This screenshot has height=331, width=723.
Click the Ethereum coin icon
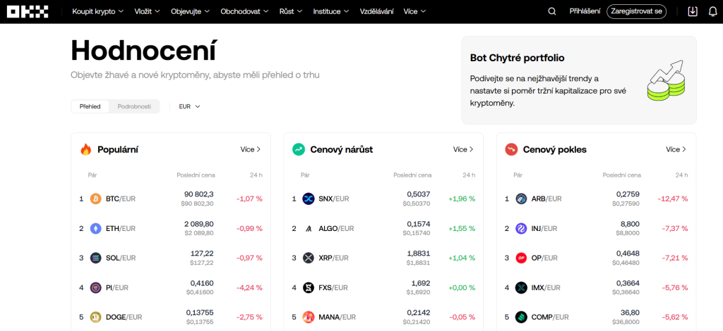96,228
